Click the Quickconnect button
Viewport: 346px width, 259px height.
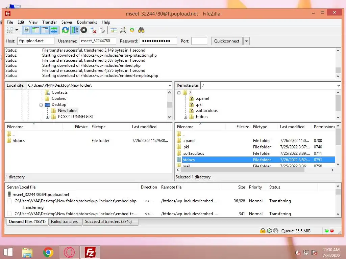click(227, 41)
